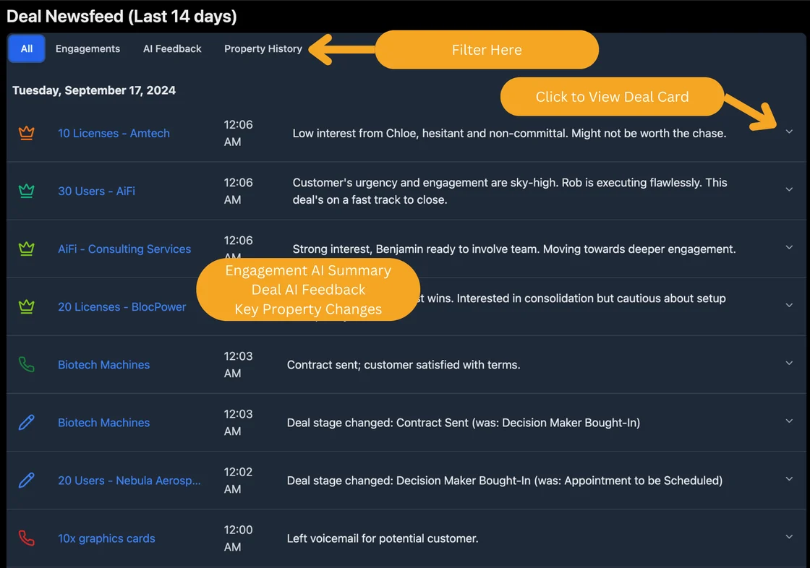Image resolution: width=810 pixels, height=568 pixels.
Task: Expand the 10x graphics cards voicemail entry
Action: [789, 536]
